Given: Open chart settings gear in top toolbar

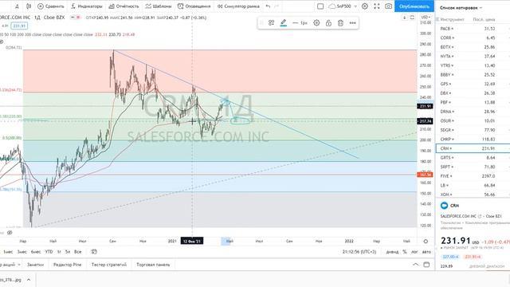Looking at the screenshot, I should (365, 6).
